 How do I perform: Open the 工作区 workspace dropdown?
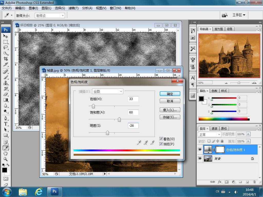coord(239,15)
